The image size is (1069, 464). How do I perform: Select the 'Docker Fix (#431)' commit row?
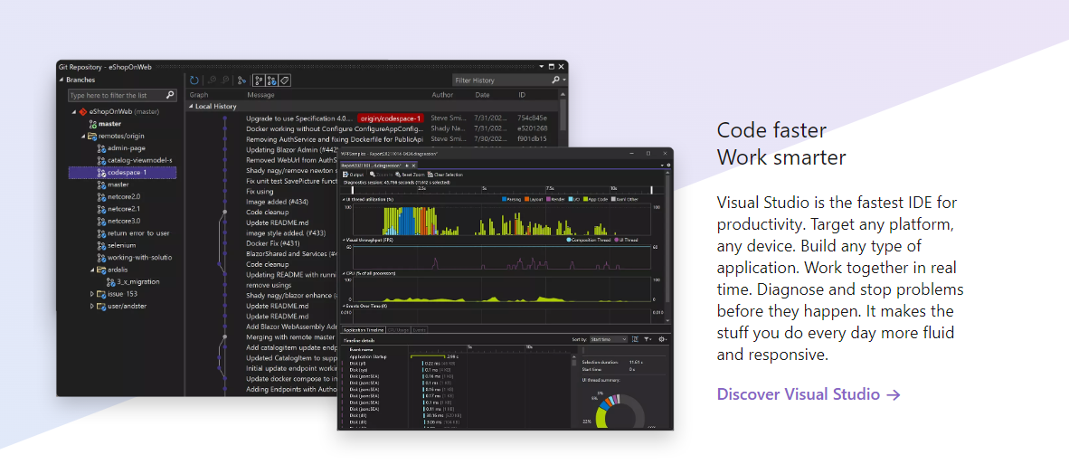point(273,242)
